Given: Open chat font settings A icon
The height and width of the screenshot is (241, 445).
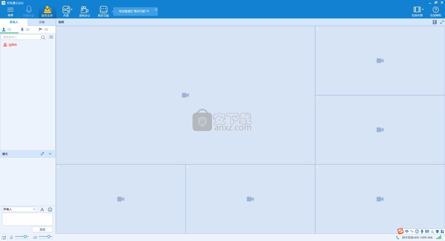Looking at the screenshot, I should (x=42, y=210).
